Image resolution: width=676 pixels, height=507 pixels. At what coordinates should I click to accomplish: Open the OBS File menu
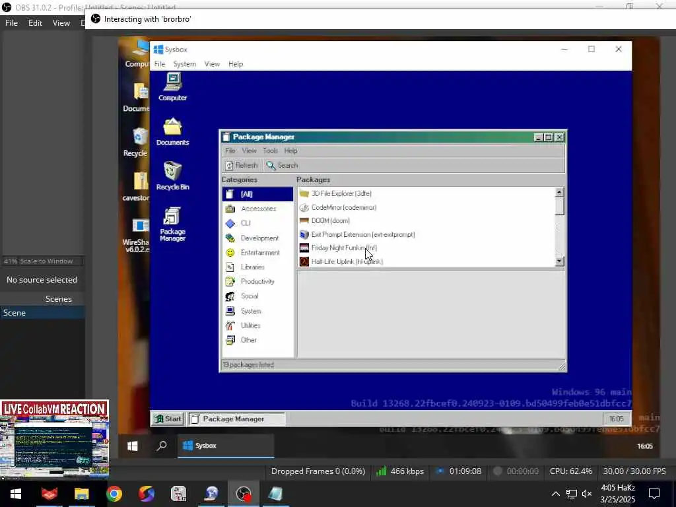click(x=11, y=23)
